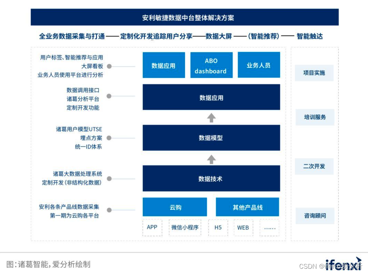Screen dimensions: 368x273
Task: Select the text 业务人员使用平台进行分析
Action: click(70, 75)
